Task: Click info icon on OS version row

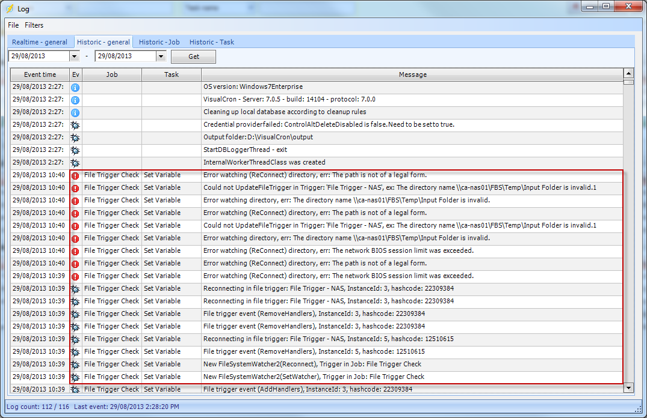Action: (75, 87)
